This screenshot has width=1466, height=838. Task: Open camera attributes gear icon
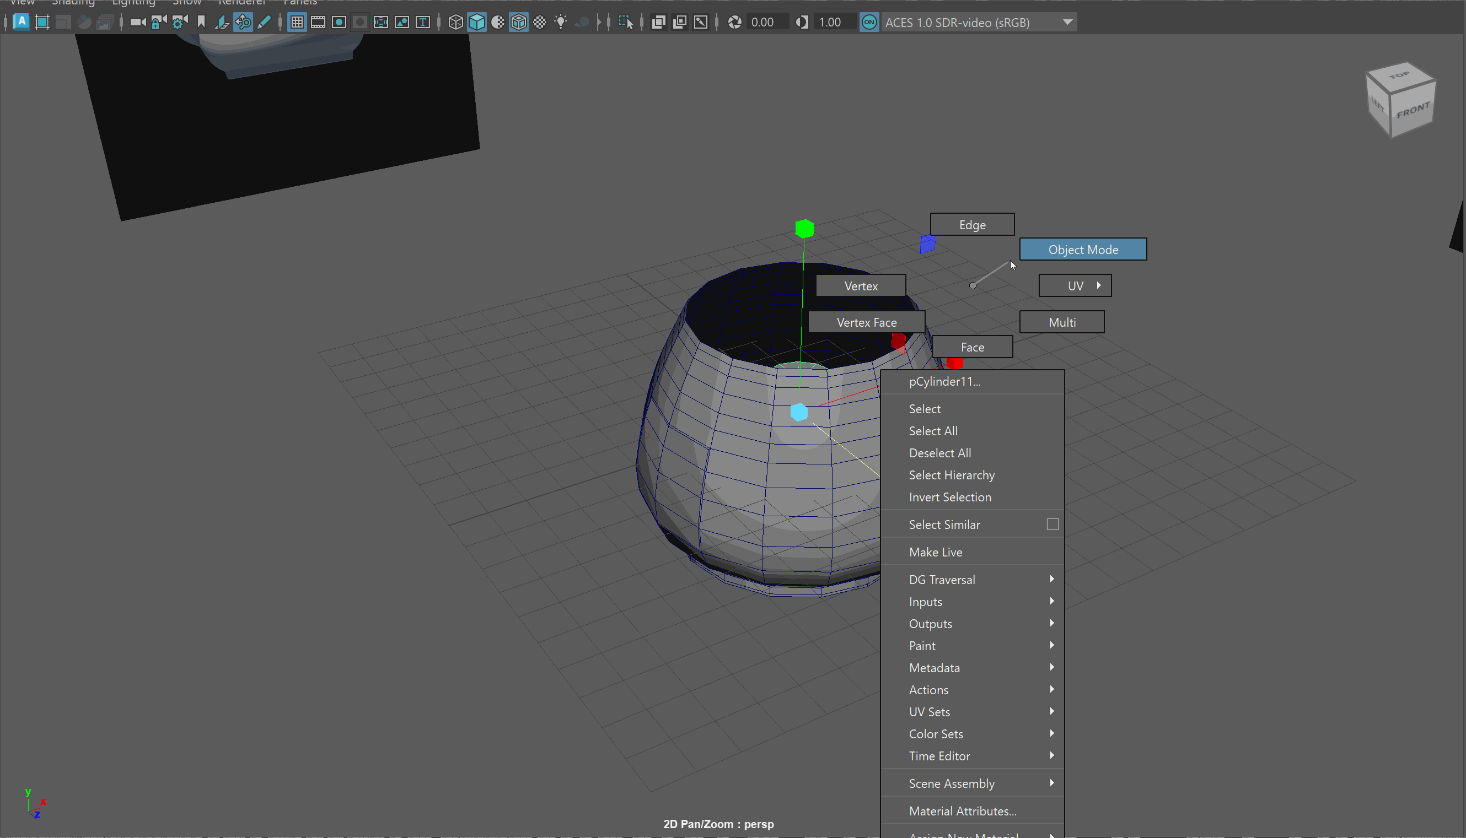pyautogui.click(x=180, y=23)
